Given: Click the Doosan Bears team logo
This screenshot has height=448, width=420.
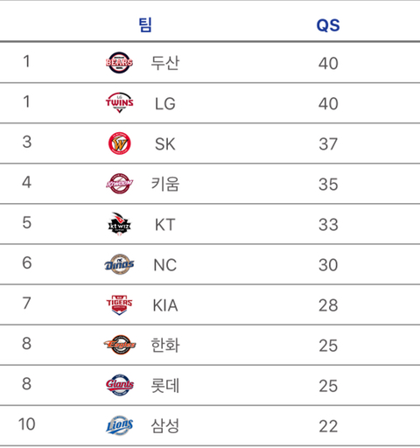Looking at the screenshot, I should pos(119,63).
